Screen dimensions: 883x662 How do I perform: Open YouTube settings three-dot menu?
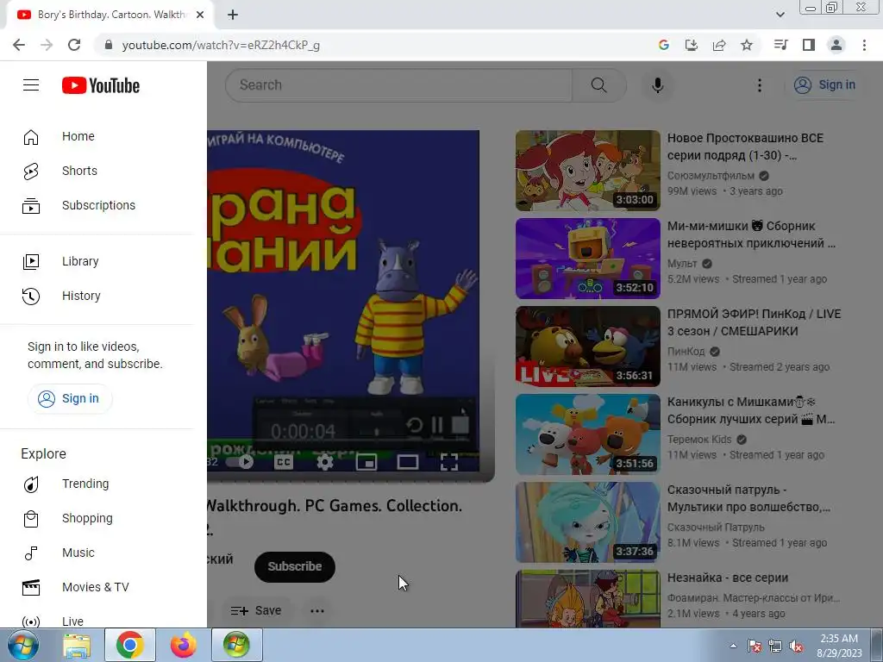tap(760, 85)
